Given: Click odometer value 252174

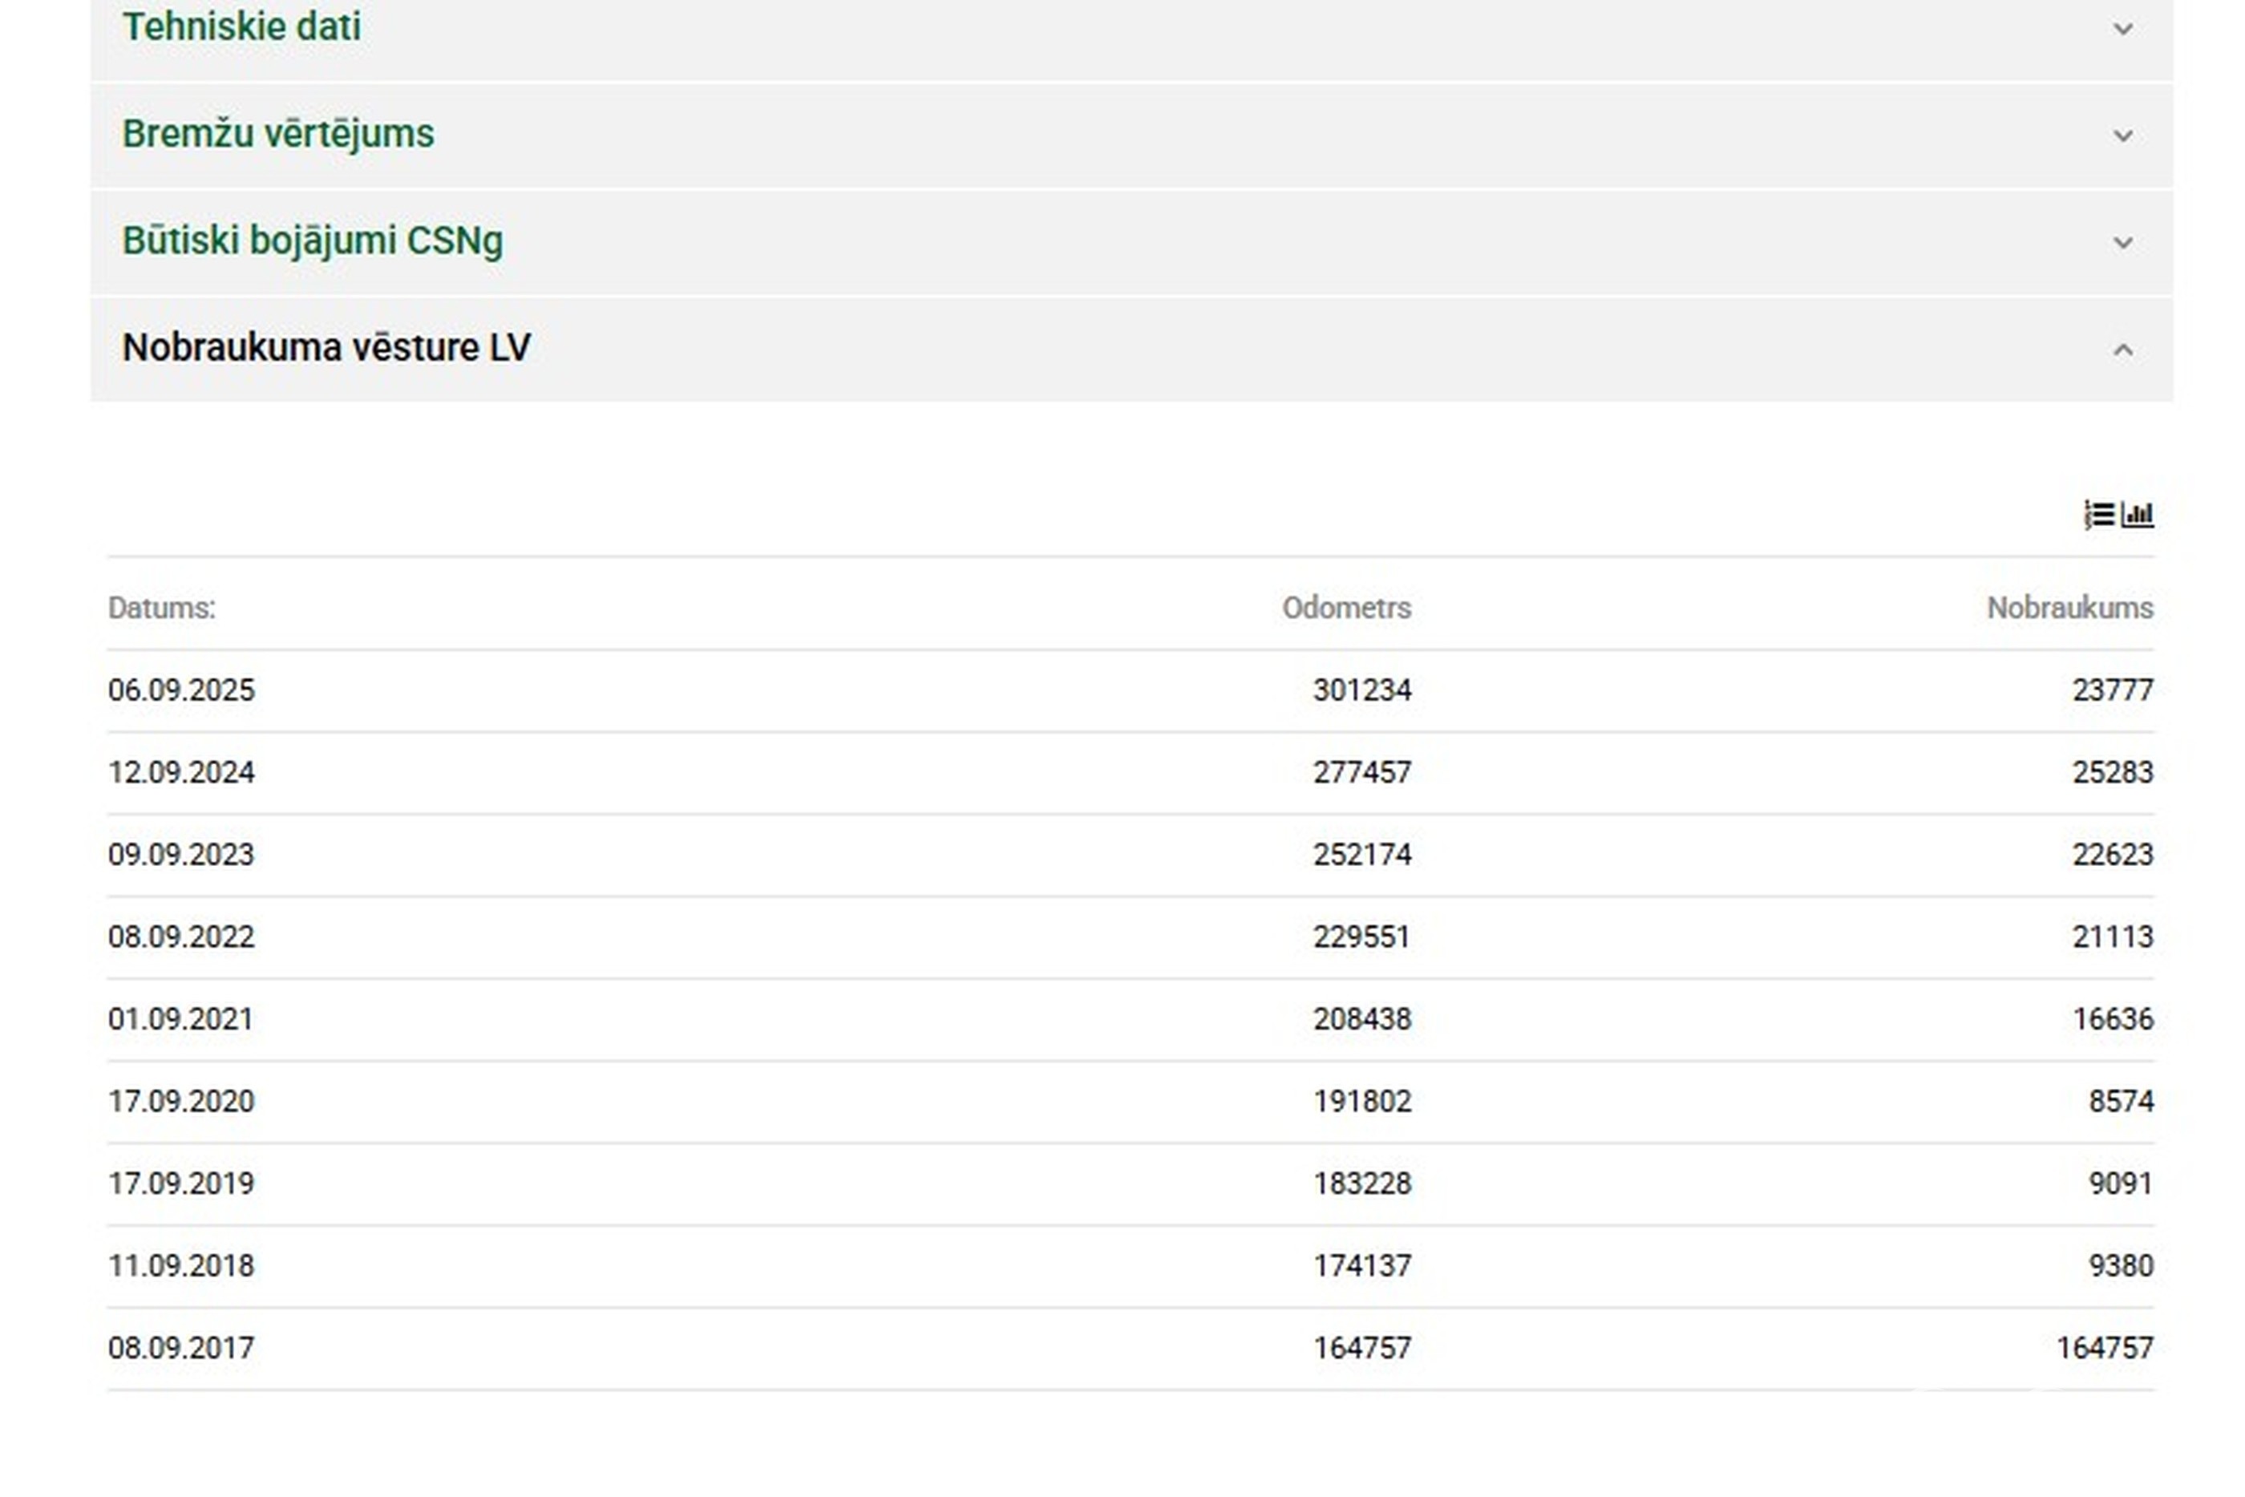Looking at the screenshot, I should pyautogui.click(x=1361, y=855).
